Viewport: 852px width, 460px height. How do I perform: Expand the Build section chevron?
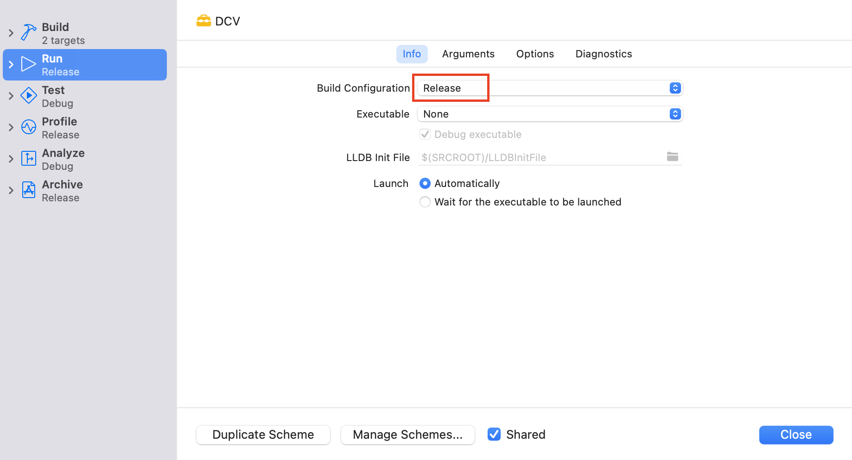click(x=11, y=33)
